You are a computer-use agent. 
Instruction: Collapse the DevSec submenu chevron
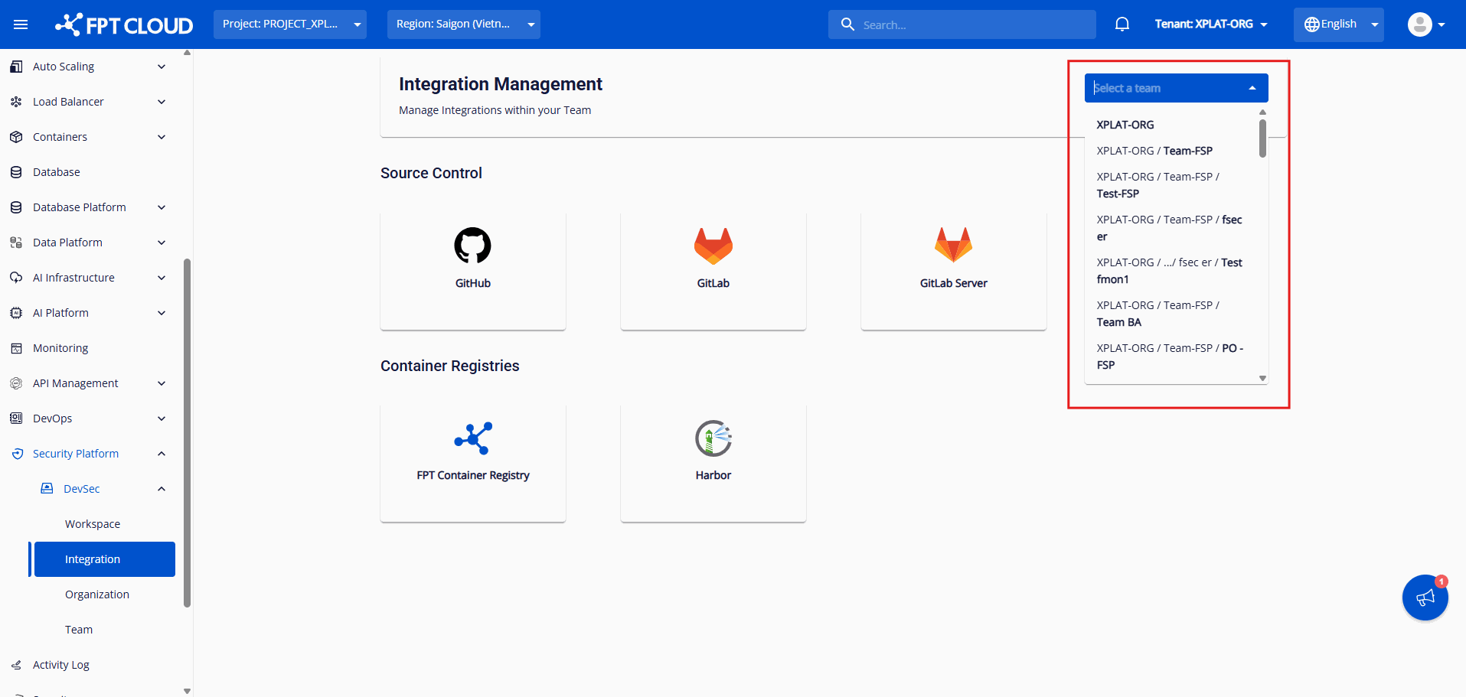coord(162,489)
